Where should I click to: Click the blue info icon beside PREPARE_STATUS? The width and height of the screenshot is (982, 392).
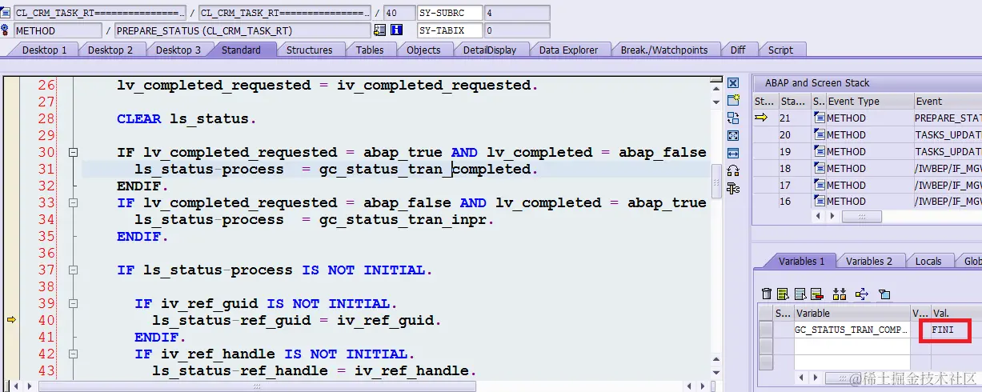[396, 30]
